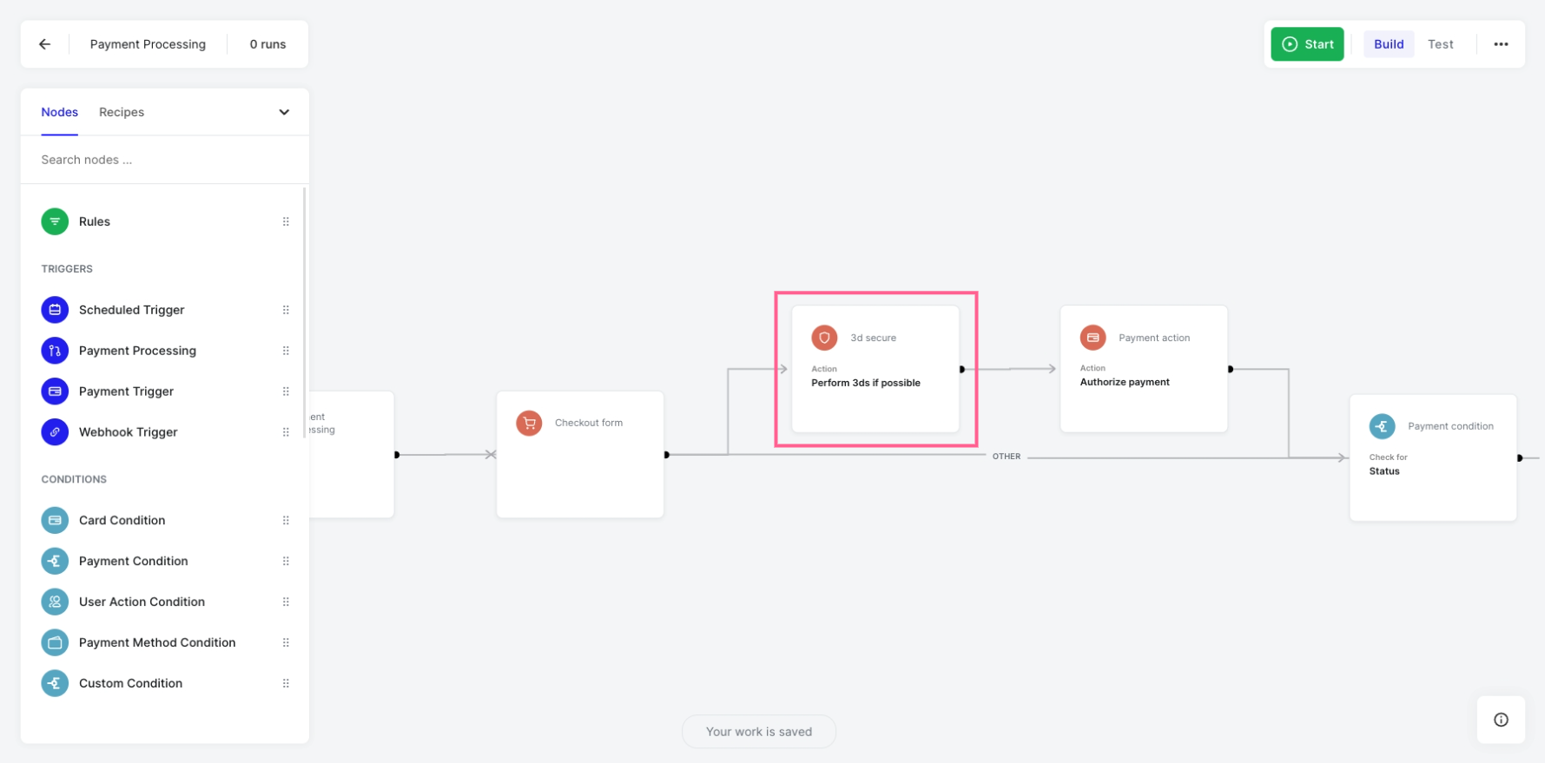1545x763 pixels.
Task: Open the three-dot more options menu
Action: [x=1501, y=44]
